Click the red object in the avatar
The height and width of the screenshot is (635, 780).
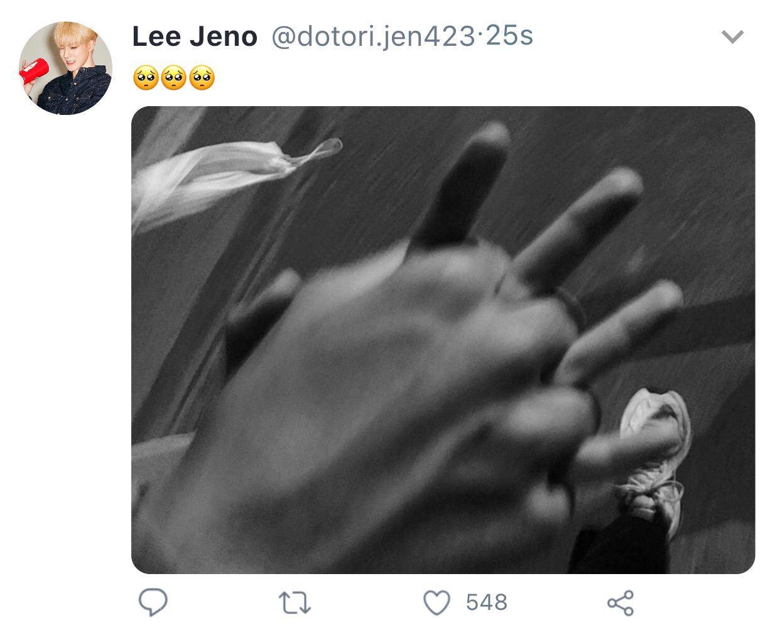[x=33, y=70]
